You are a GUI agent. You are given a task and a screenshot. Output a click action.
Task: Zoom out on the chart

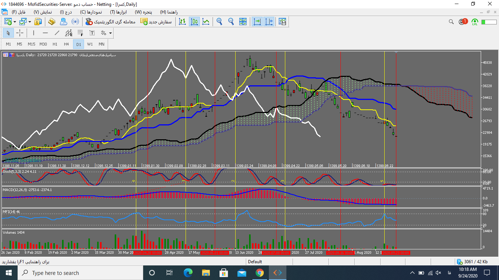(231, 22)
